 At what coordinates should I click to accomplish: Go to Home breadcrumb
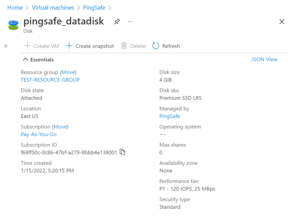tap(15, 8)
